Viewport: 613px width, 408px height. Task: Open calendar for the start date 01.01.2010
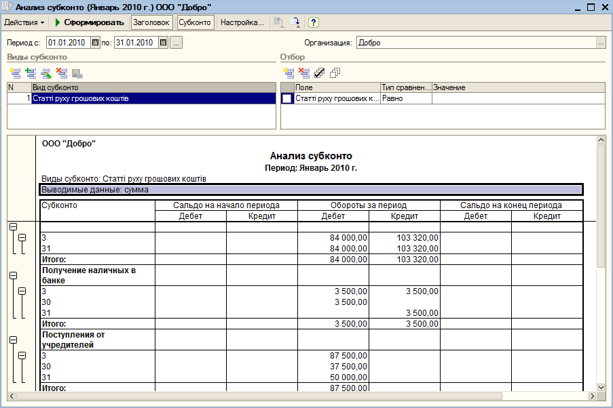click(x=96, y=43)
